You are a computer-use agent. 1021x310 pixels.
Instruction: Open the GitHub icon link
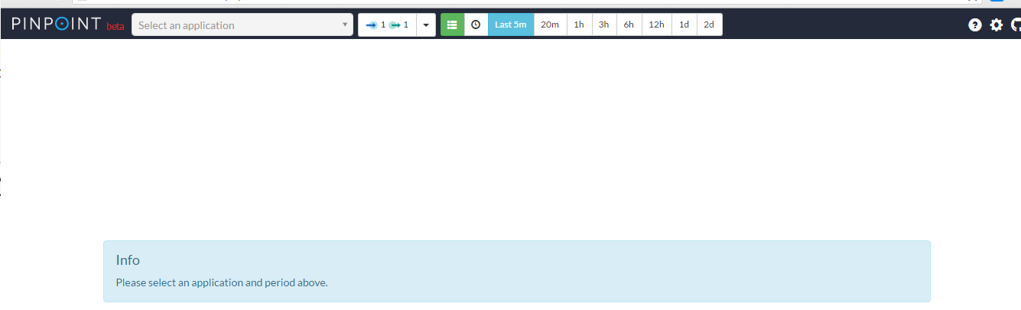coord(1016,25)
